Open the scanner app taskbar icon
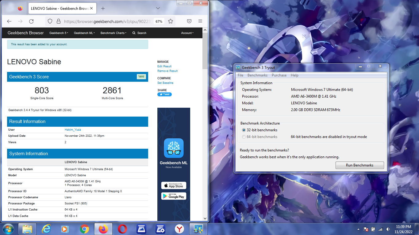Screen dimensions: 419x235 point(141,229)
